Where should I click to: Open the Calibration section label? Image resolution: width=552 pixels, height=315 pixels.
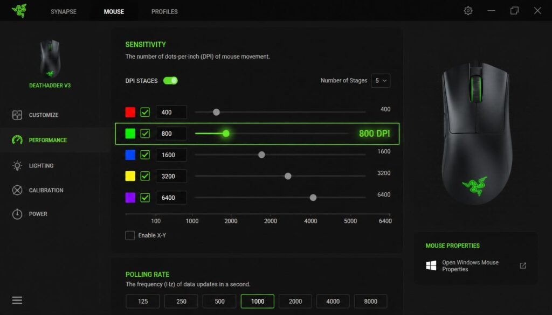(46, 190)
